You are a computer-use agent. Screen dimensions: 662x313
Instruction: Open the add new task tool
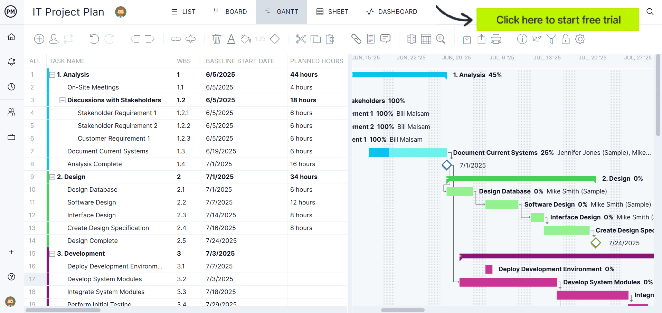(39, 39)
